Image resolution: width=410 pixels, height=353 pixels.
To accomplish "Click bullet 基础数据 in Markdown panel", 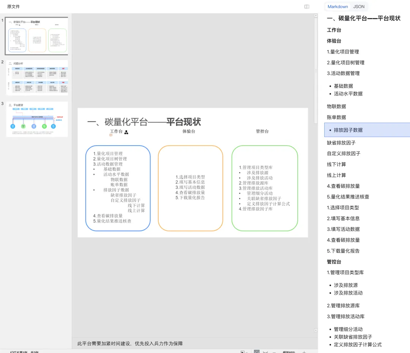I will click(343, 86).
